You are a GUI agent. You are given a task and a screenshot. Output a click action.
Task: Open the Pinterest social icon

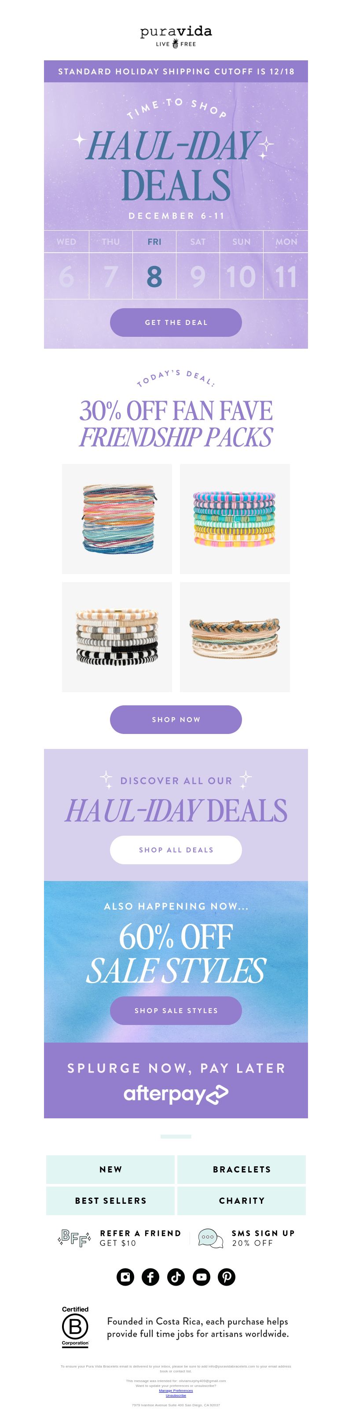227,1276
